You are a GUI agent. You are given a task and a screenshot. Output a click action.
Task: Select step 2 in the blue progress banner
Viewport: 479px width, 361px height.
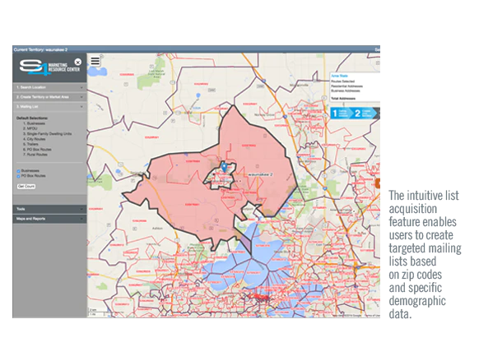coord(363,113)
